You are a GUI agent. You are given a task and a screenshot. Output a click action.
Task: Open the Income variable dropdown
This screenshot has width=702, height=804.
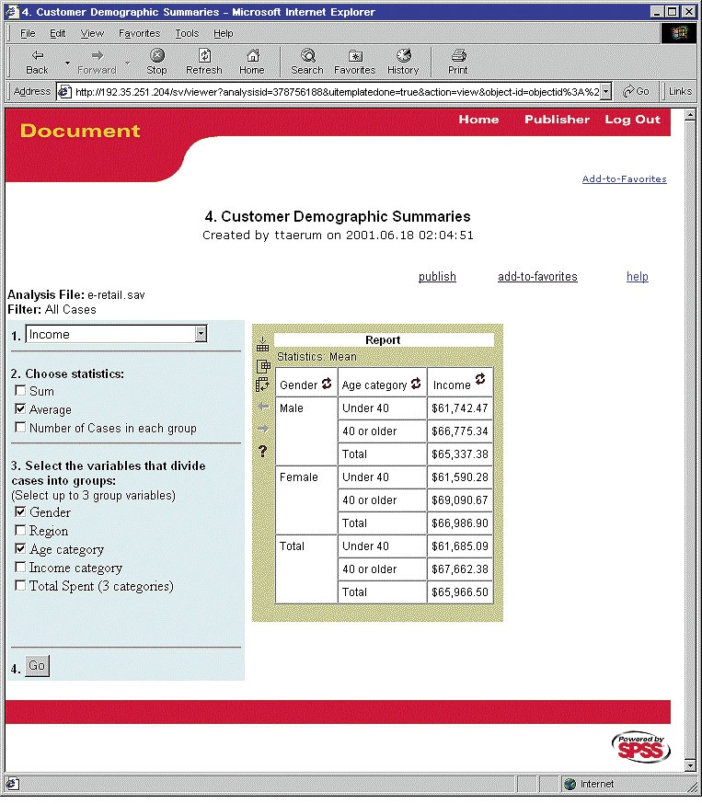[201, 334]
